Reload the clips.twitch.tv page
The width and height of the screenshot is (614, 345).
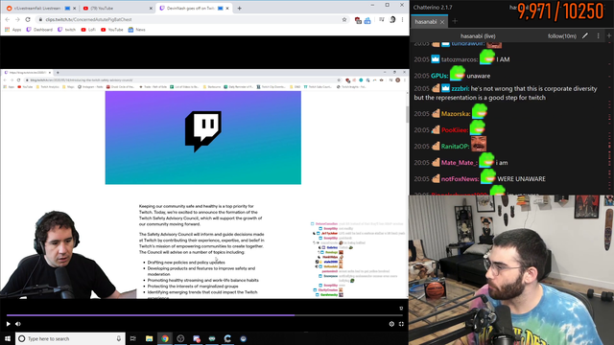tap(28, 19)
